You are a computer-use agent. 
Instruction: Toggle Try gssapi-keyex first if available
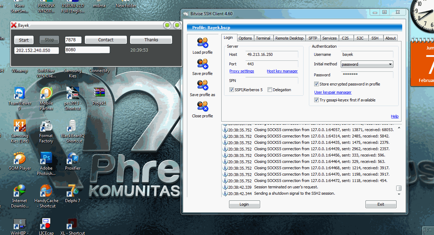click(317, 100)
